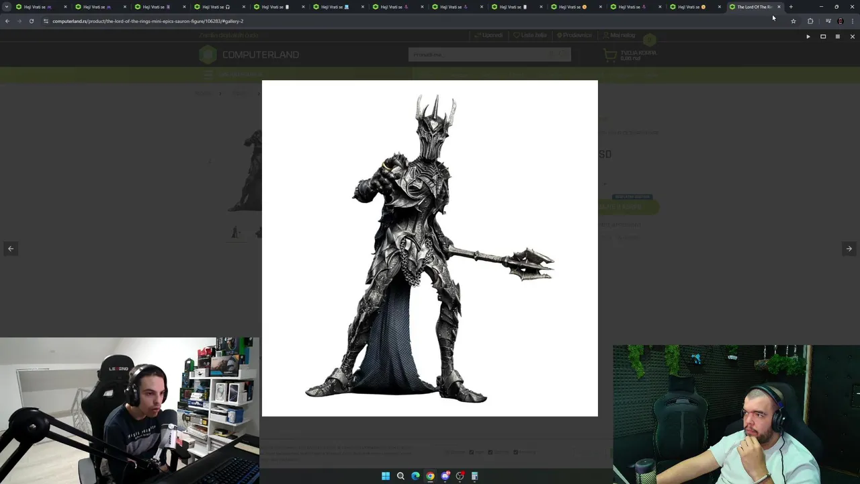Open the Windows Start menu
The height and width of the screenshot is (484, 860).
[386, 476]
